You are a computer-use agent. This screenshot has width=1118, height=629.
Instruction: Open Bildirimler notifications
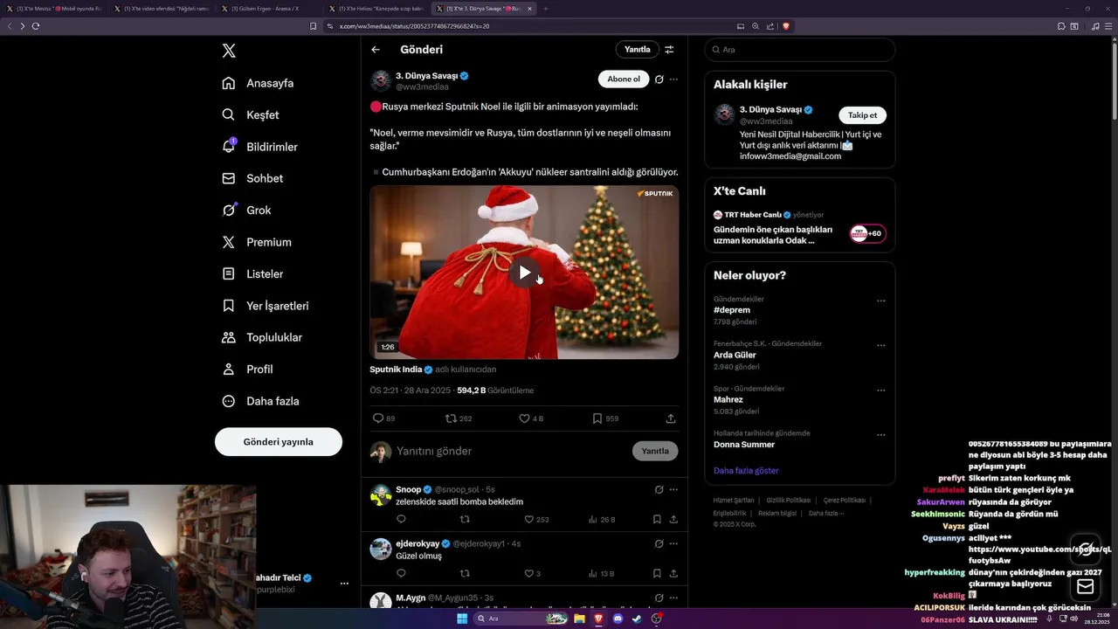[x=259, y=147]
